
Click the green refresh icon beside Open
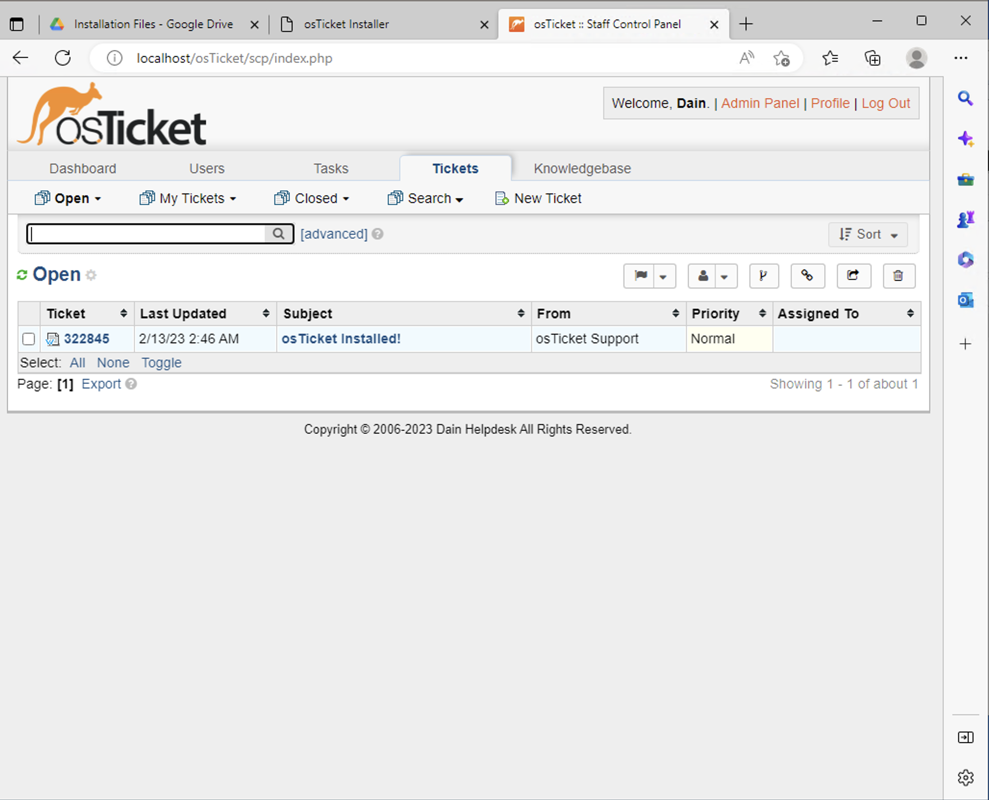point(22,275)
